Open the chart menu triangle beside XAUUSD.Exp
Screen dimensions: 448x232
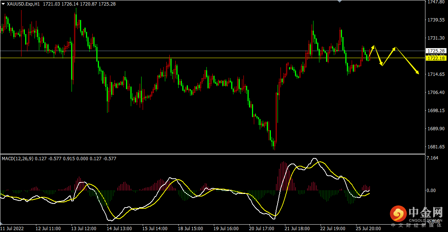coord(3,4)
